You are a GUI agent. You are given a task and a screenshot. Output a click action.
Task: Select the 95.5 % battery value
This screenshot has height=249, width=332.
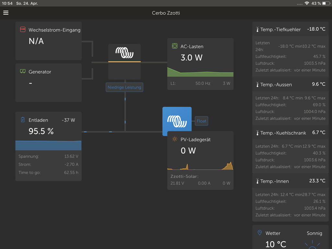coord(41,131)
